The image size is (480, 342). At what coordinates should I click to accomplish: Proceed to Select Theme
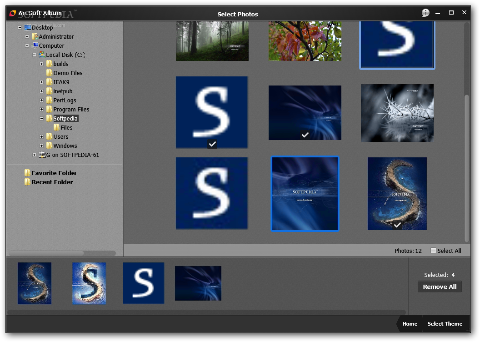click(445, 324)
